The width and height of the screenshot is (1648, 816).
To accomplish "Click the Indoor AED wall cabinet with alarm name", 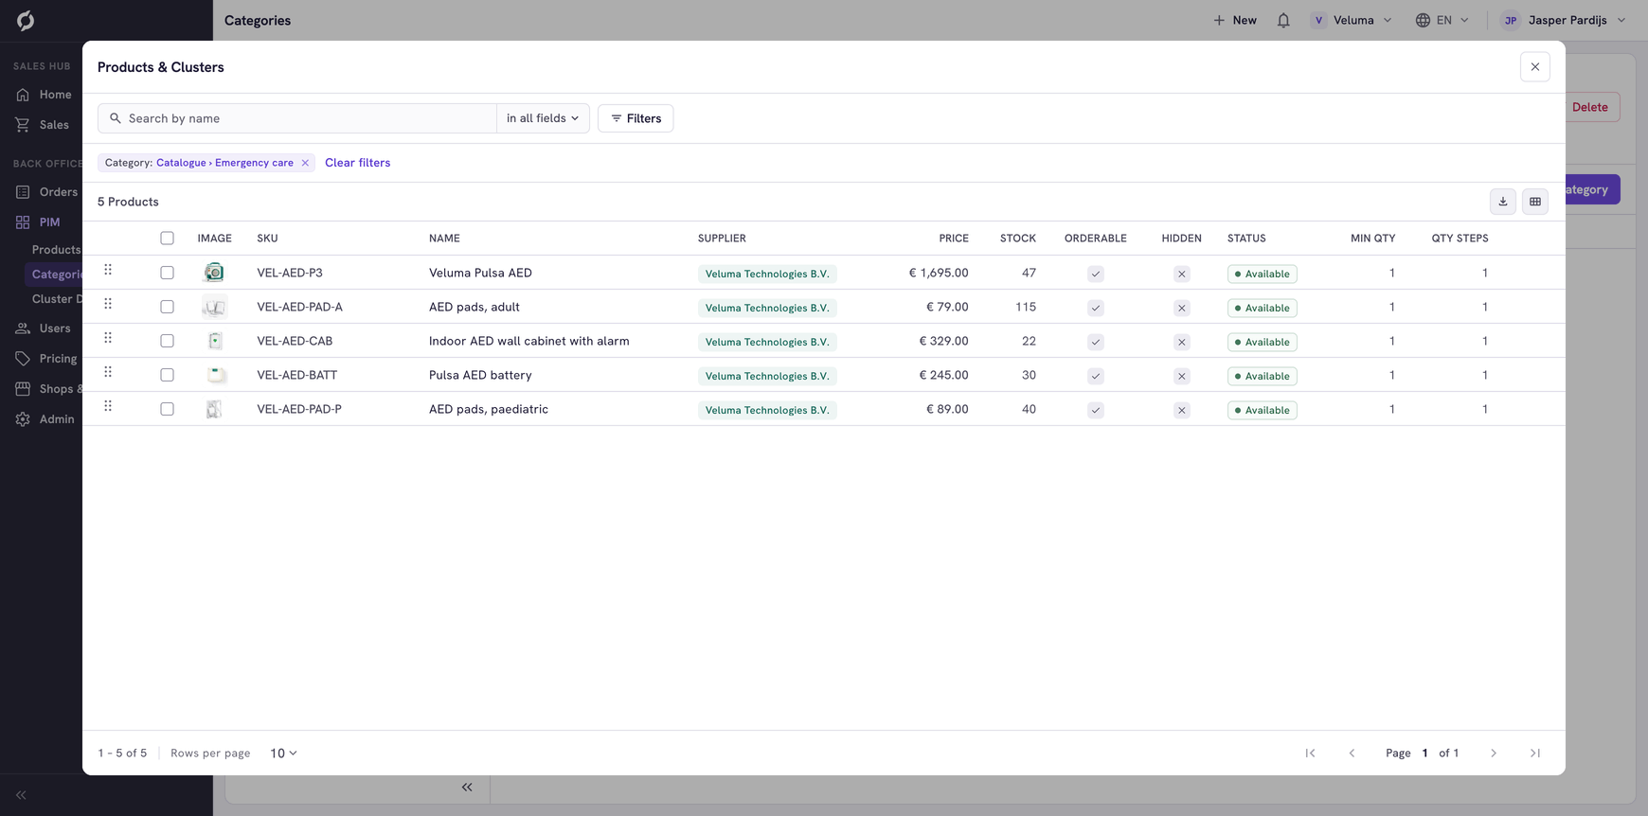I will (529, 341).
